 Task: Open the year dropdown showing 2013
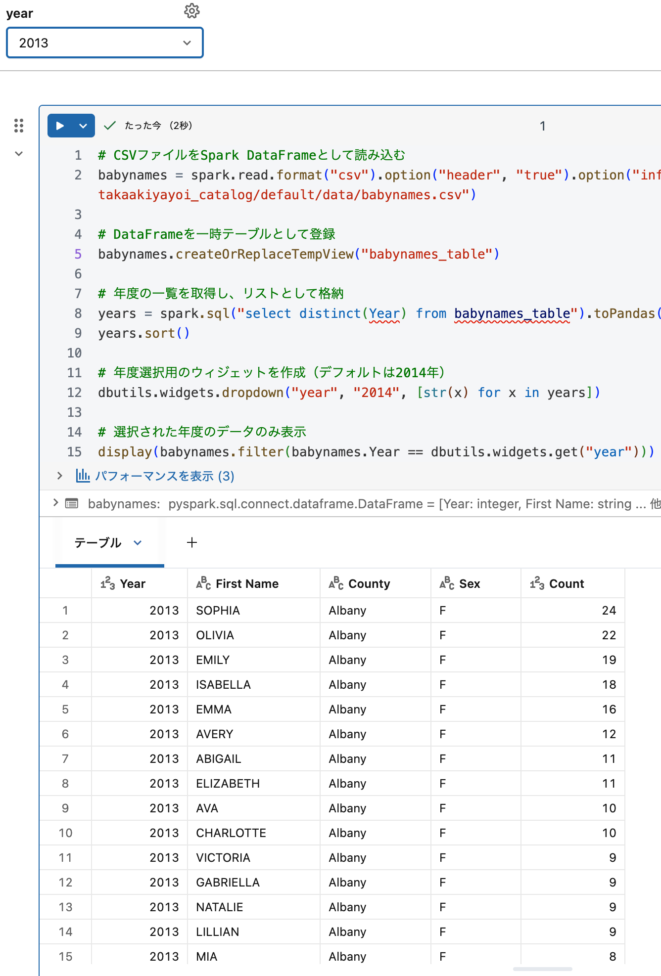pyautogui.click(x=104, y=43)
